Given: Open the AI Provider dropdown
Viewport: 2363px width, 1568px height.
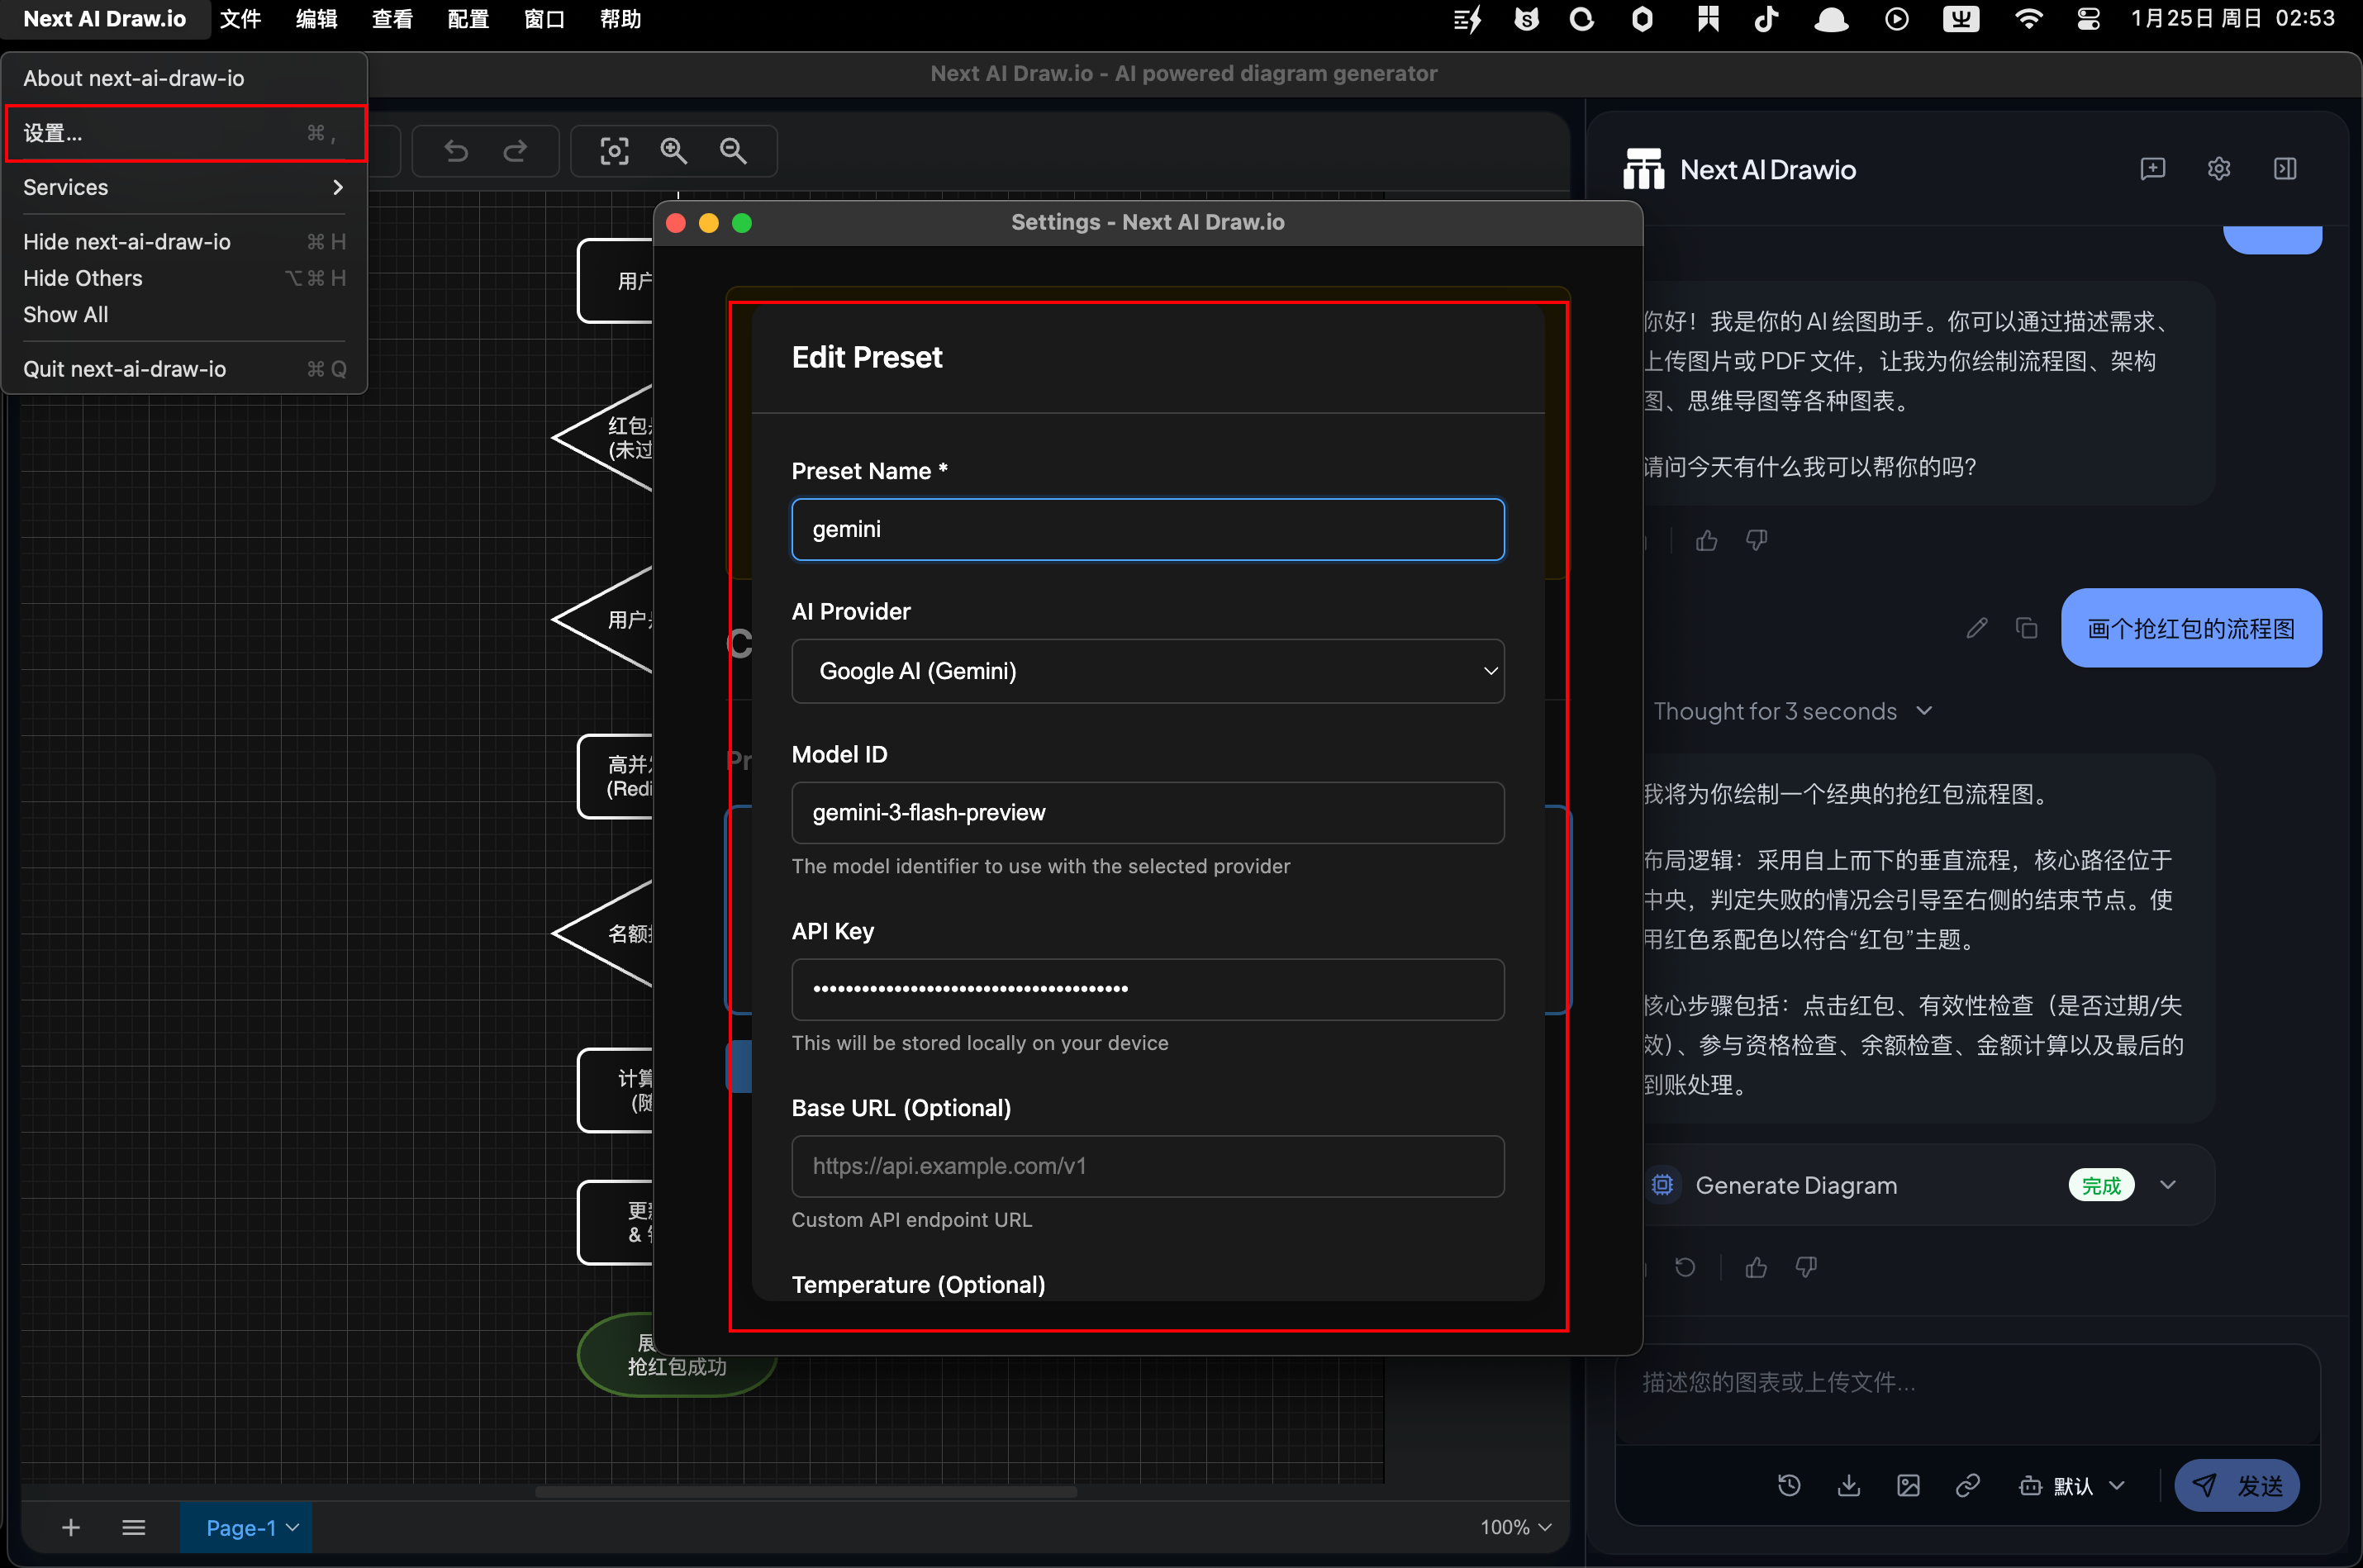Looking at the screenshot, I should 1147,671.
